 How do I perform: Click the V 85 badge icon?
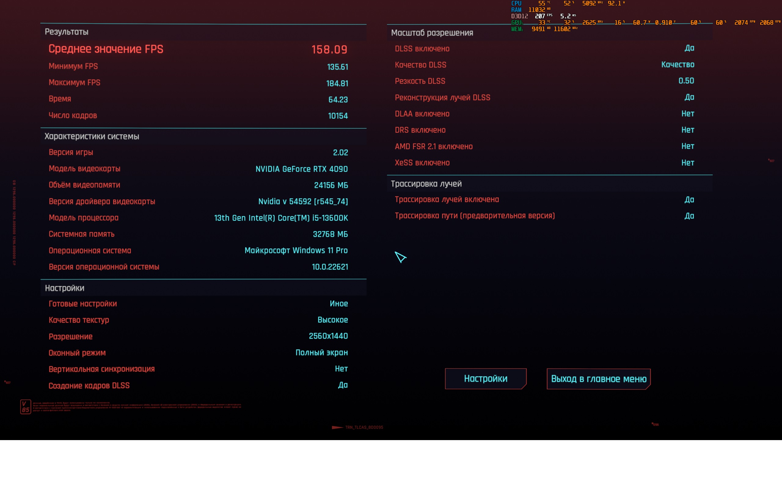click(x=26, y=406)
